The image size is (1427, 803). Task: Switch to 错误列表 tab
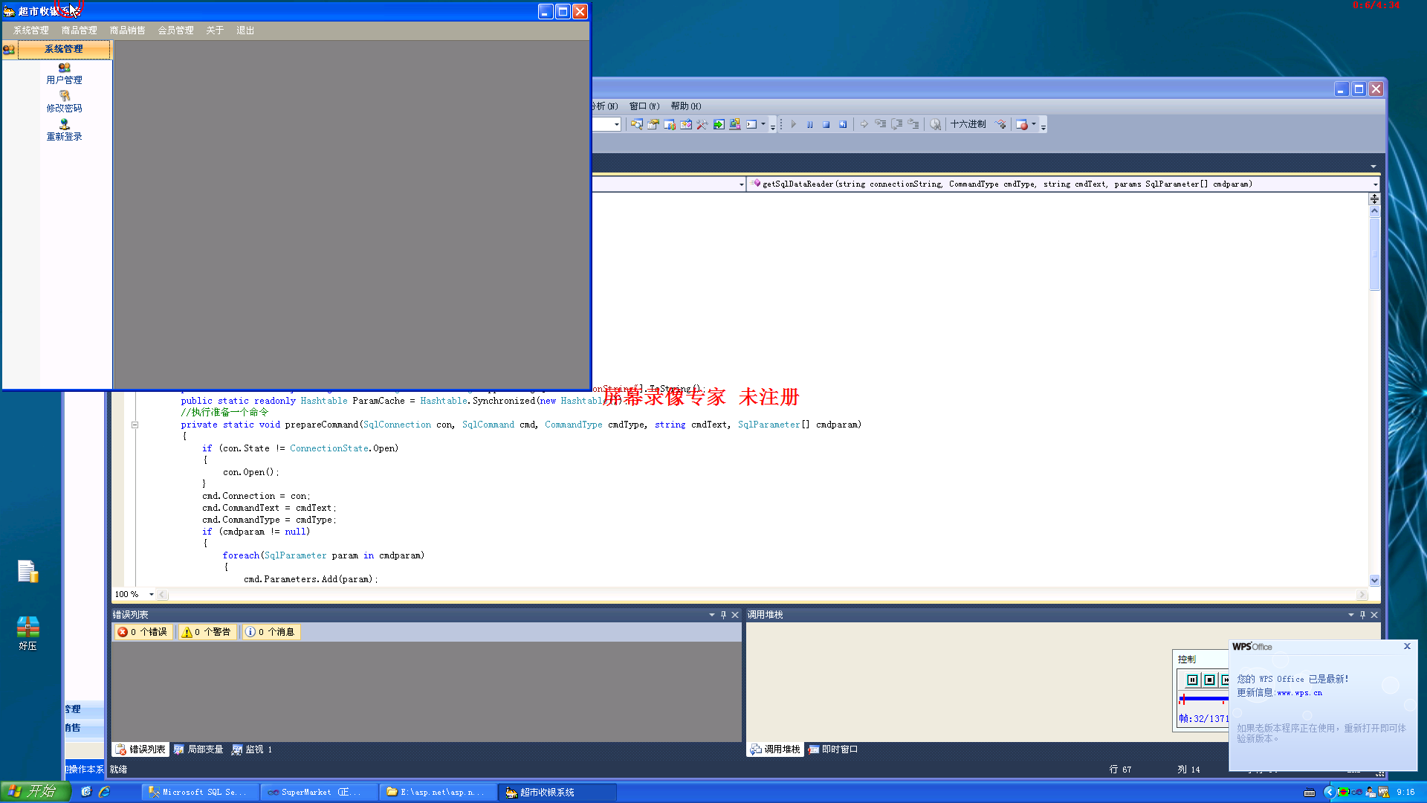[x=140, y=749]
